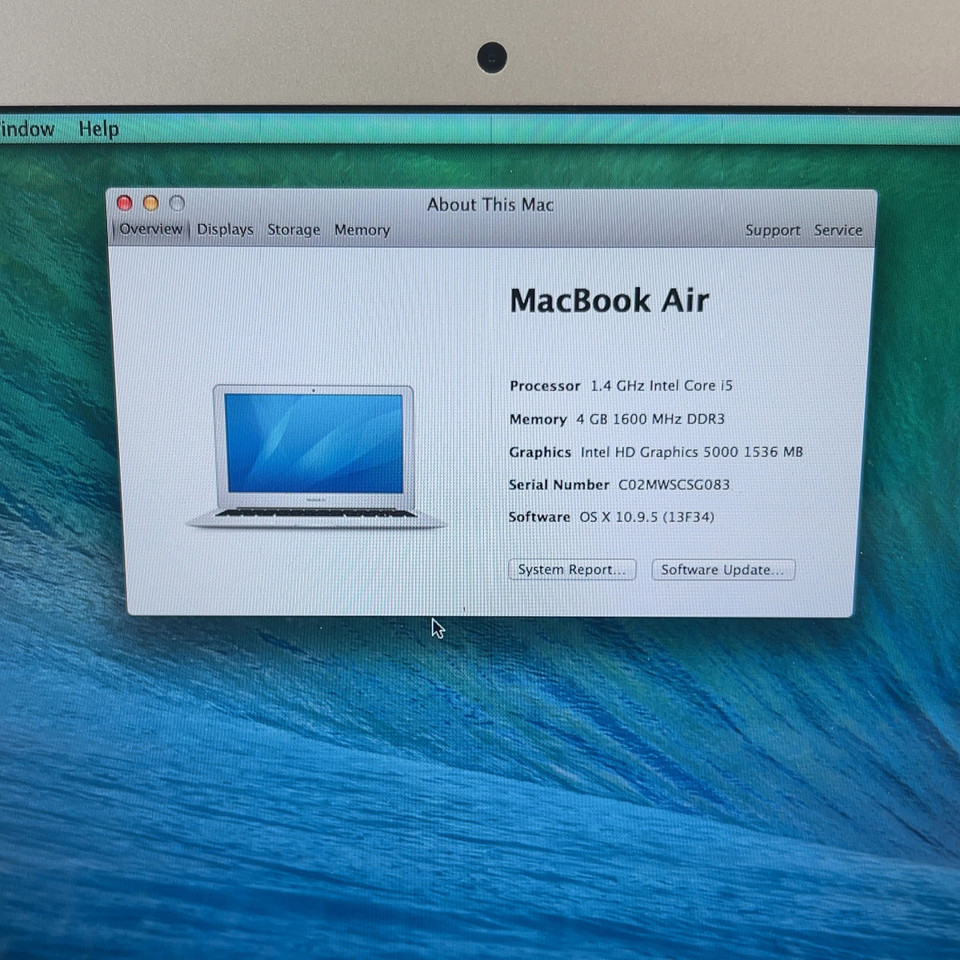Image resolution: width=960 pixels, height=960 pixels.
Task: Click memory value 4 GB 1600 MHz DDR3
Action: pos(650,419)
